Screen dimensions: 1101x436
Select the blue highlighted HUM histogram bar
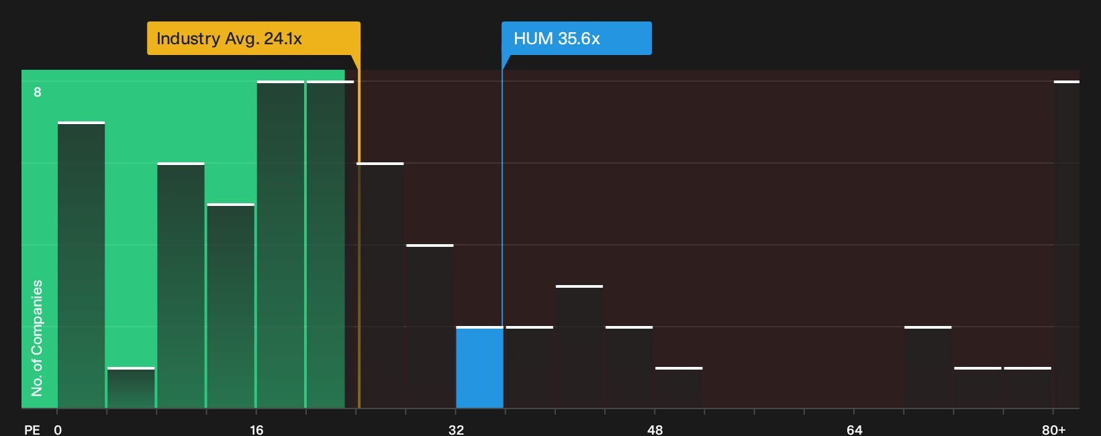(479, 367)
